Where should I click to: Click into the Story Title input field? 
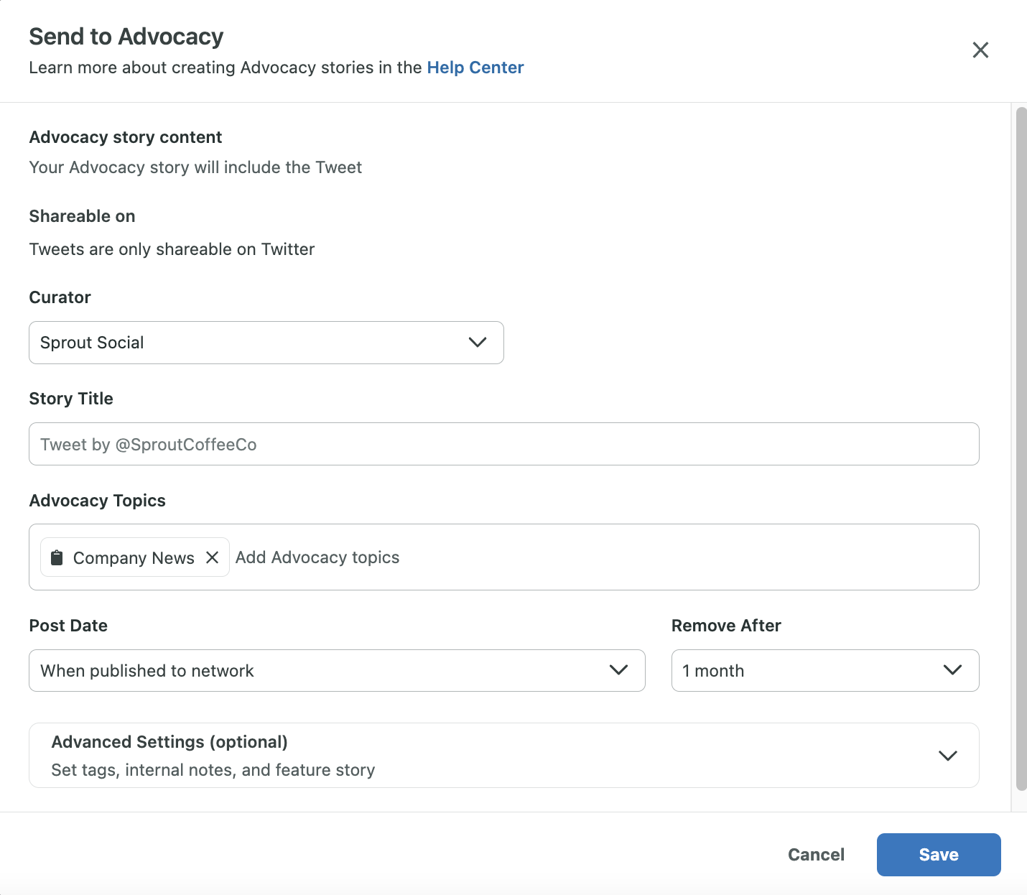[x=504, y=444]
